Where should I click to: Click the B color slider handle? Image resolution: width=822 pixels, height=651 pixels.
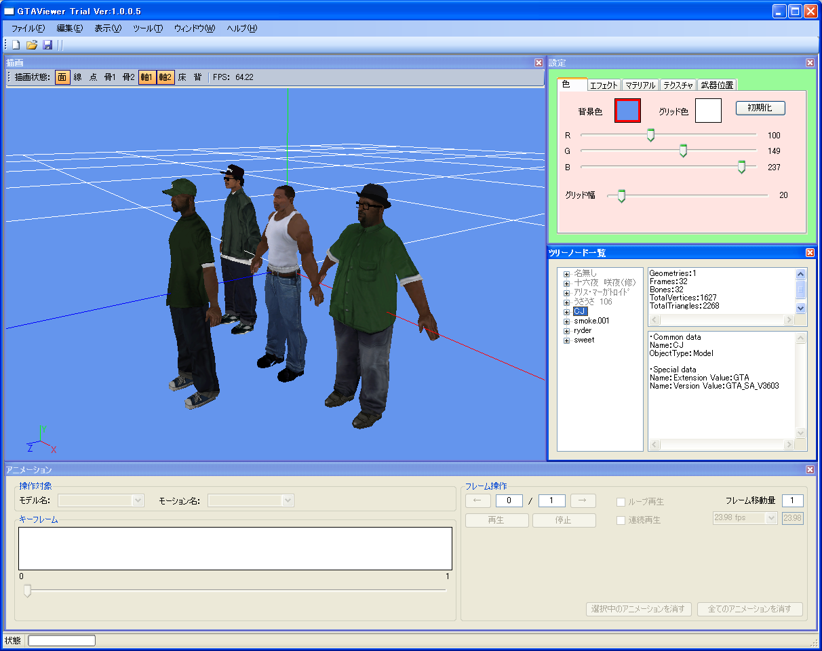point(741,167)
